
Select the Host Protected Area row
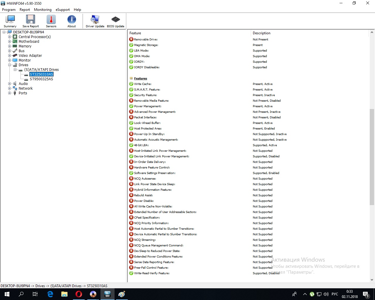248,129
